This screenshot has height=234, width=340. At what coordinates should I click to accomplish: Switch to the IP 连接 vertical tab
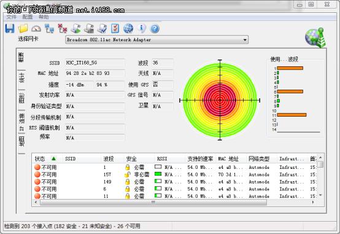21,122
